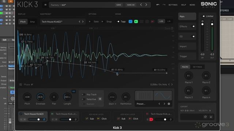This screenshot has height=131, width=234.
Task: Select the green click layer view icon
Action: point(136,21)
